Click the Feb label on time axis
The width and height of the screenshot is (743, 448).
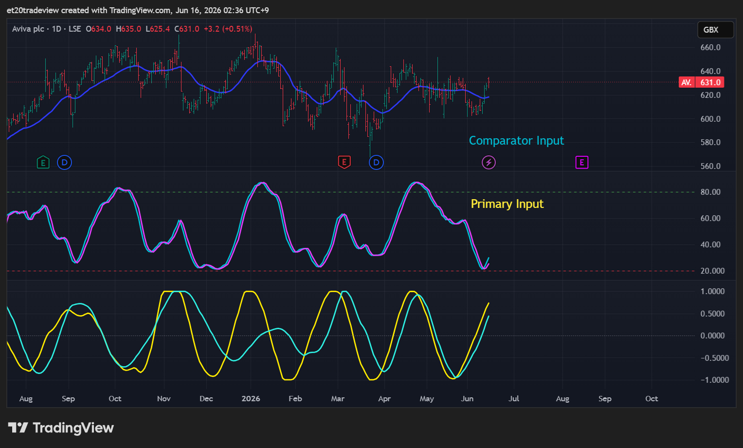pyautogui.click(x=295, y=398)
